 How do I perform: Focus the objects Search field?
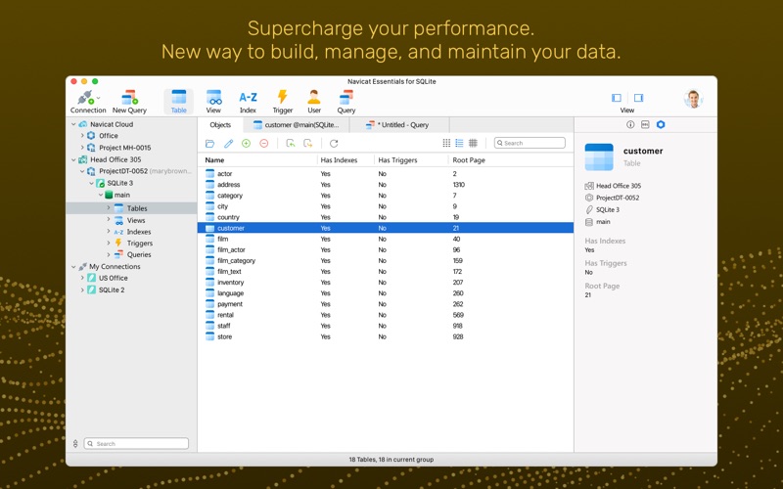point(530,143)
